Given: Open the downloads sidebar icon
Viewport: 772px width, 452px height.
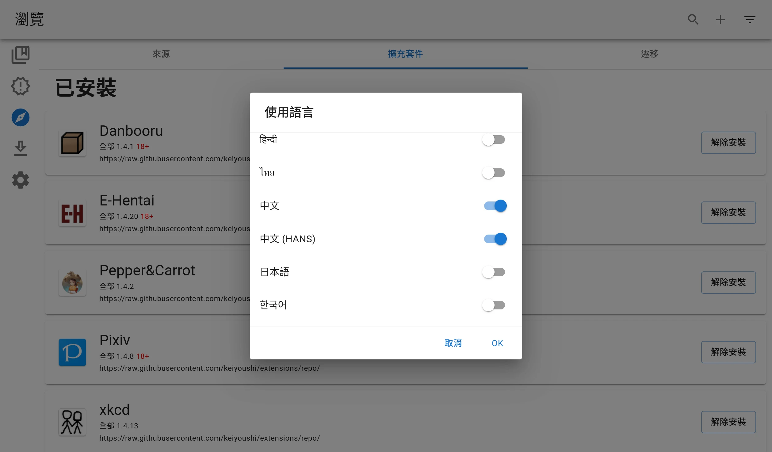Looking at the screenshot, I should (21, 148).
